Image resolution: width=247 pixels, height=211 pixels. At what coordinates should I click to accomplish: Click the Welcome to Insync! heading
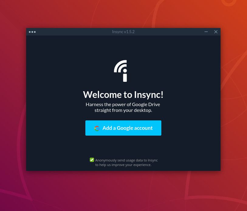(123, 95)
